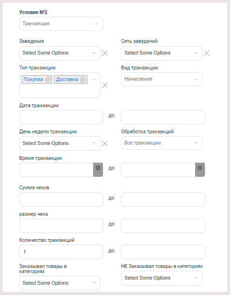Screen dimensions: 230x295
Task: Open the Транзакция condition dropdown
Action: point(61,24)
